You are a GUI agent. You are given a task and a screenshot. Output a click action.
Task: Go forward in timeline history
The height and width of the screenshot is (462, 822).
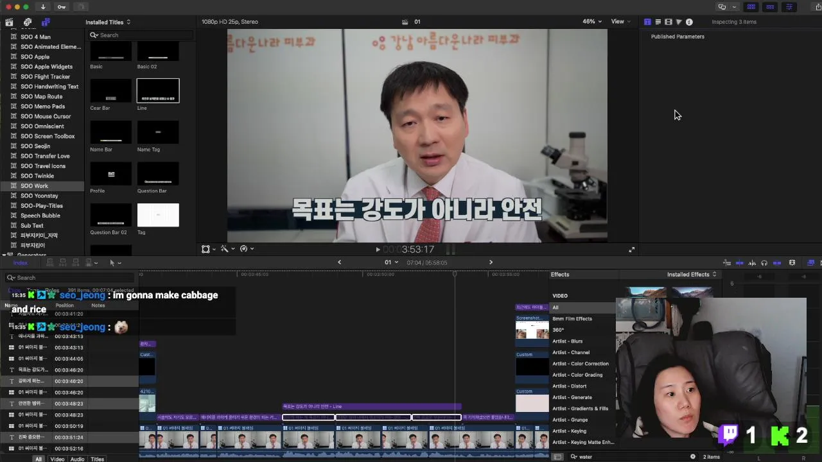(491, 262)
